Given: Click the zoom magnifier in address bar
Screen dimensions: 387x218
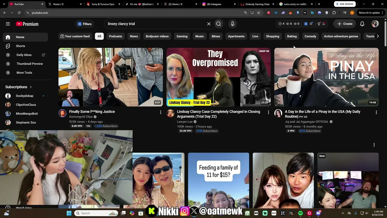Looking at the screenshot, I should (246, 13).
